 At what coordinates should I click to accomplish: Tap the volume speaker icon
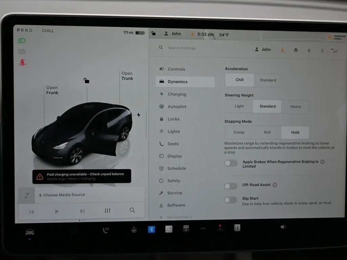(283, 227)
